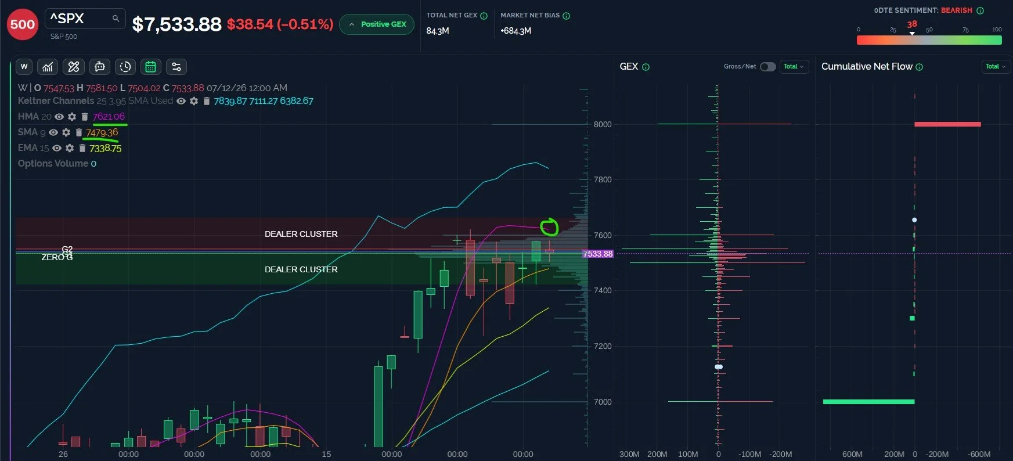Show Market Net Bias info icon

[x=566, y=16]
